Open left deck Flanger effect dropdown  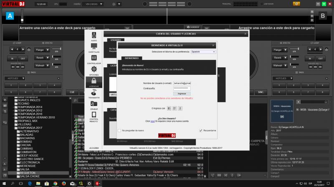[42, 50]
